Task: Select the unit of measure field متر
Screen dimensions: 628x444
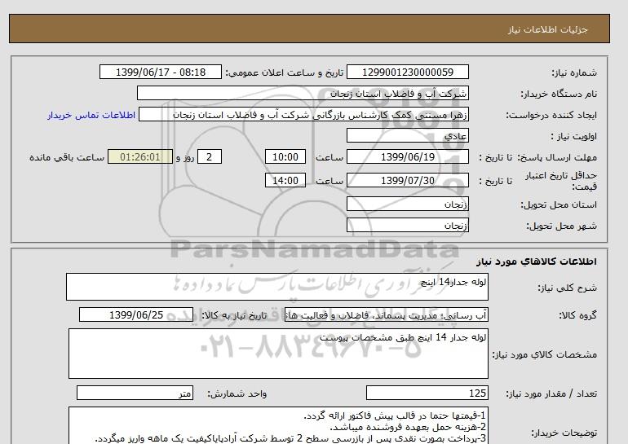Action: 135,393
